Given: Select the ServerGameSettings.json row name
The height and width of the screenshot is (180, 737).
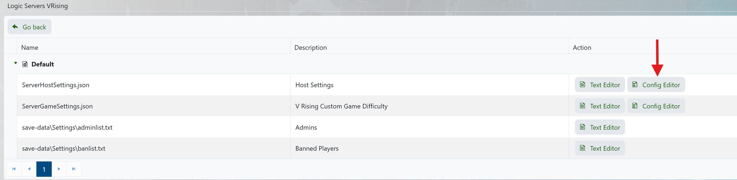Looking at the screenshot, I should tap(57, 106).
